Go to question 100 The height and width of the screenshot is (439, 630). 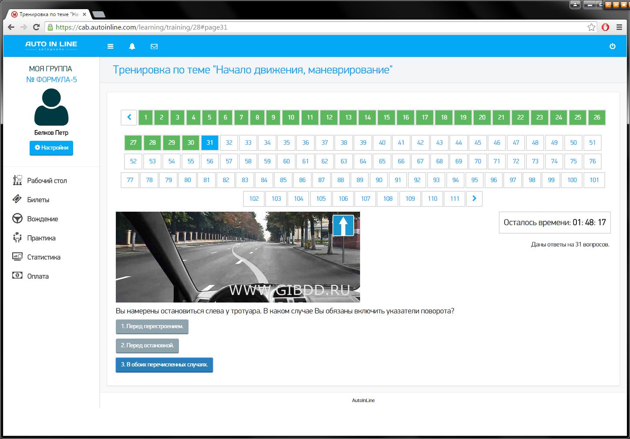tap(572, 180)
